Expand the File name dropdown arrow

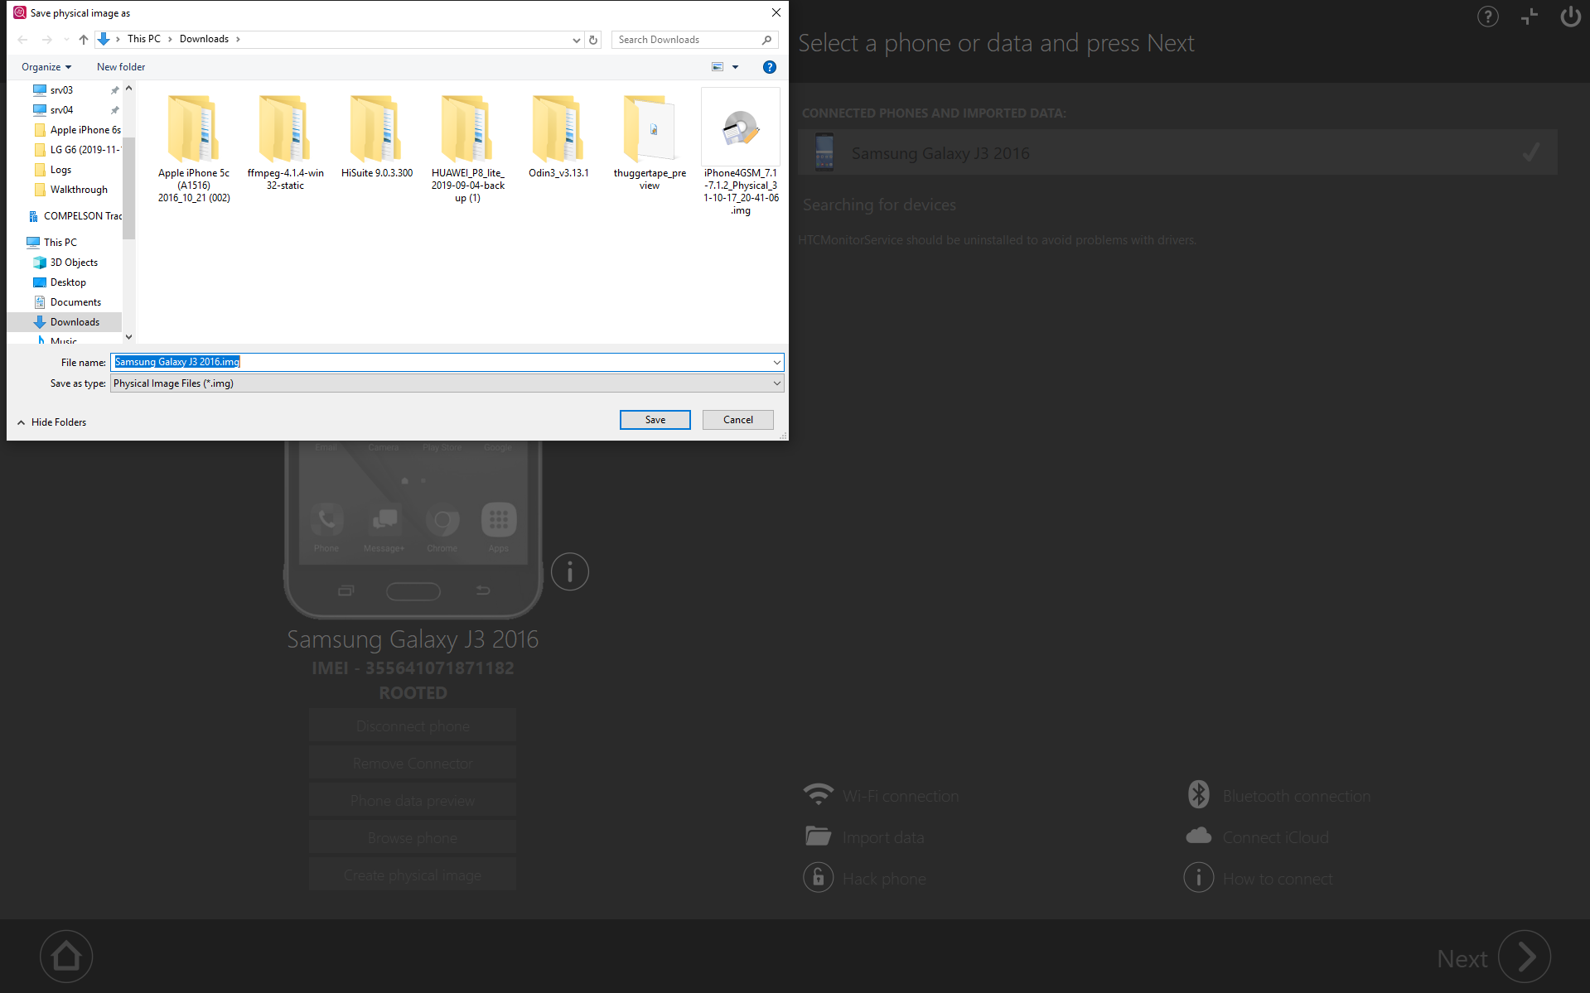[x=777, y=362]
